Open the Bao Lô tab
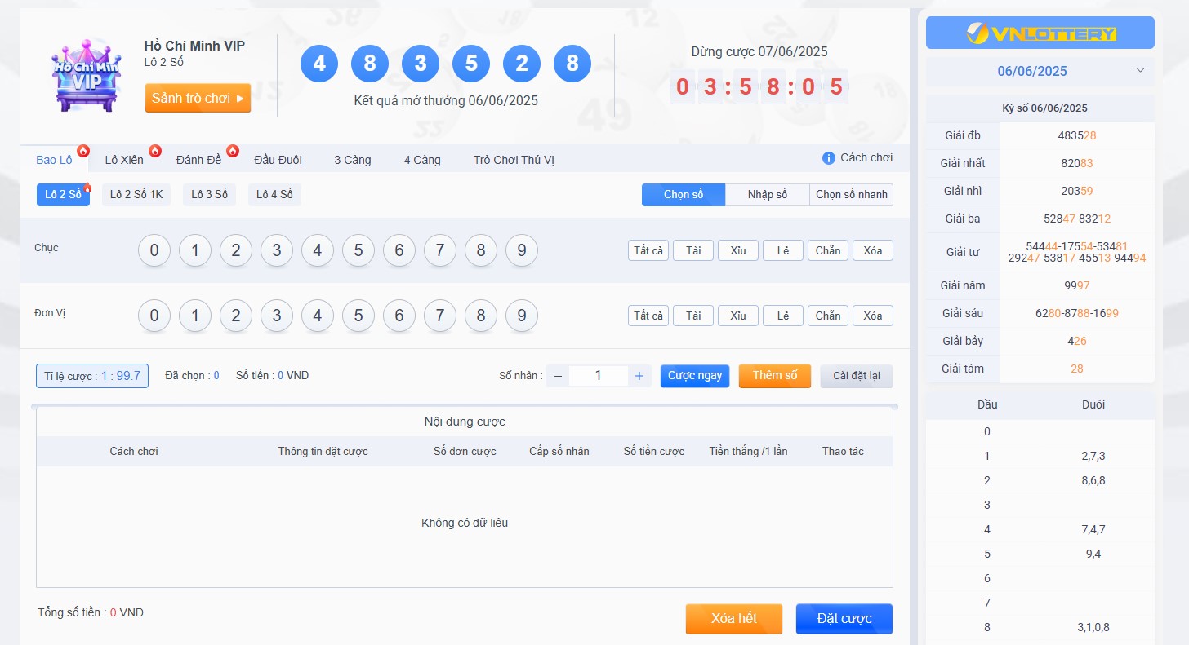This screenshot has width=1189, height=645. tap(54, 160)
